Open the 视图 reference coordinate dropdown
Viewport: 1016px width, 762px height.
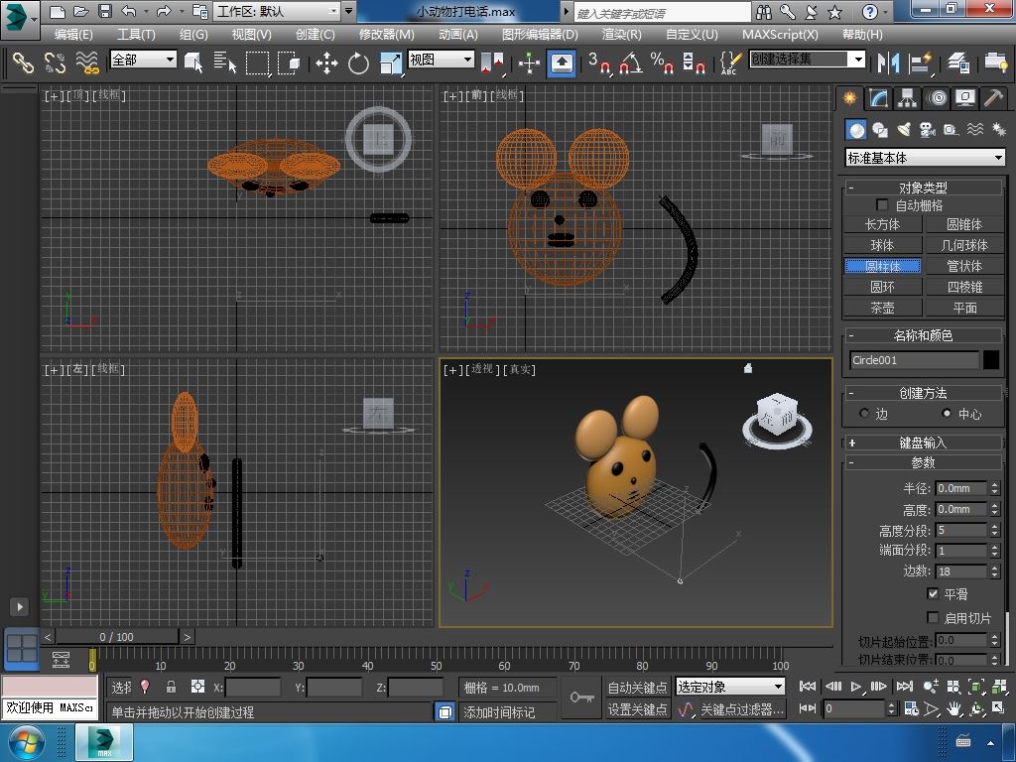(441, 60)
